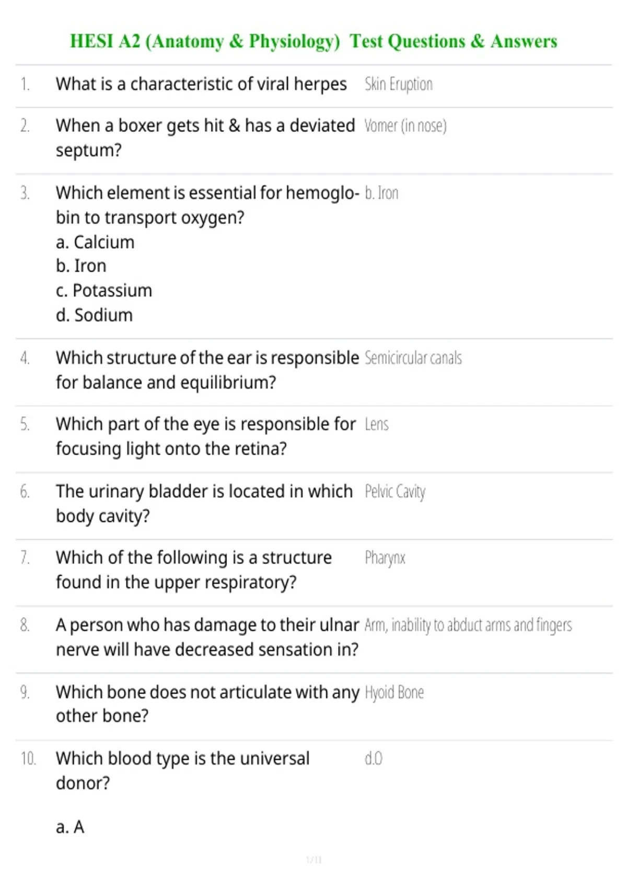Screen dimensions: 627x889
Task: Select the deviated septum boxer question
Action: (205, 138)
